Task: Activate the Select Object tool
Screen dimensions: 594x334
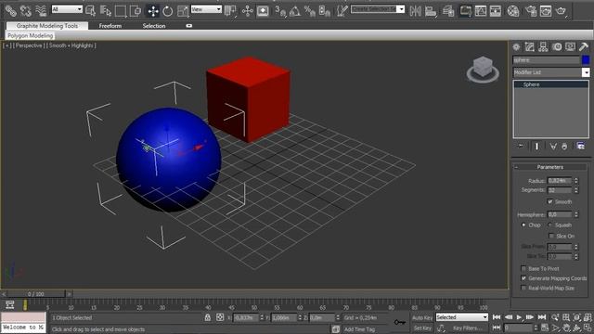Action: click(x=91, y=11)
